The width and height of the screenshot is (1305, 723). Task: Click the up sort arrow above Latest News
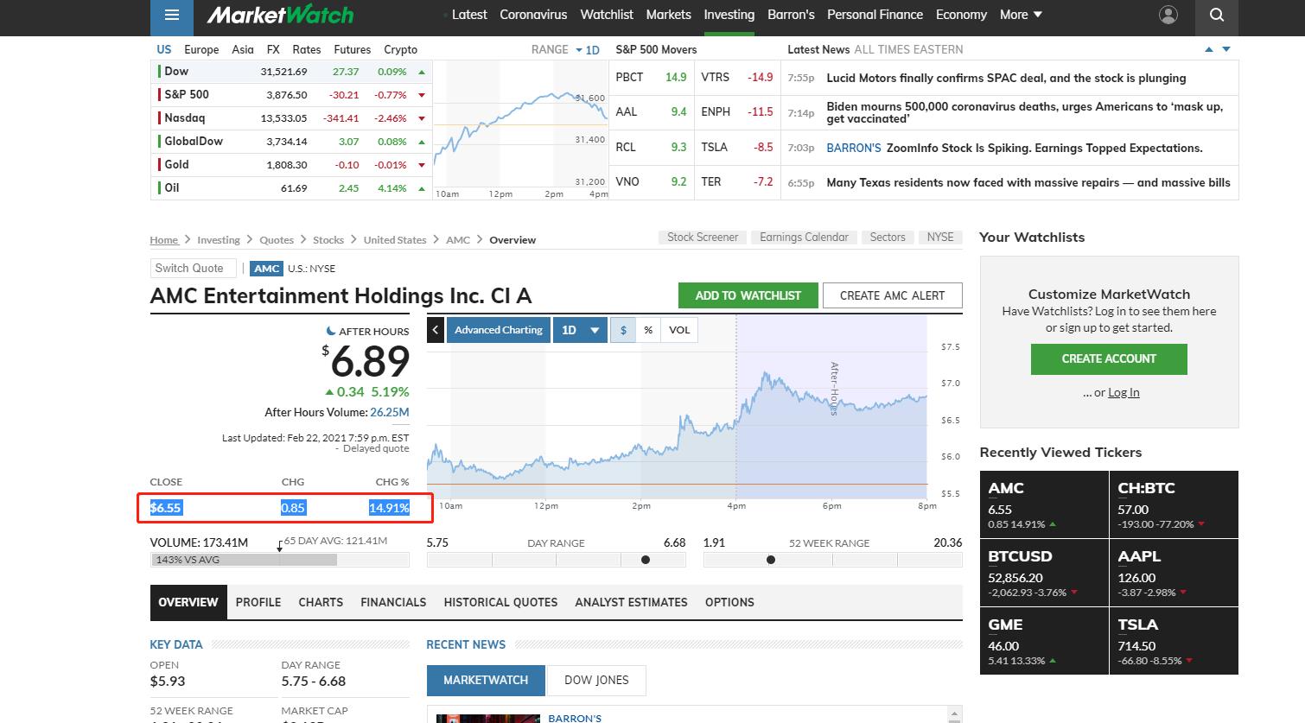1209,49
